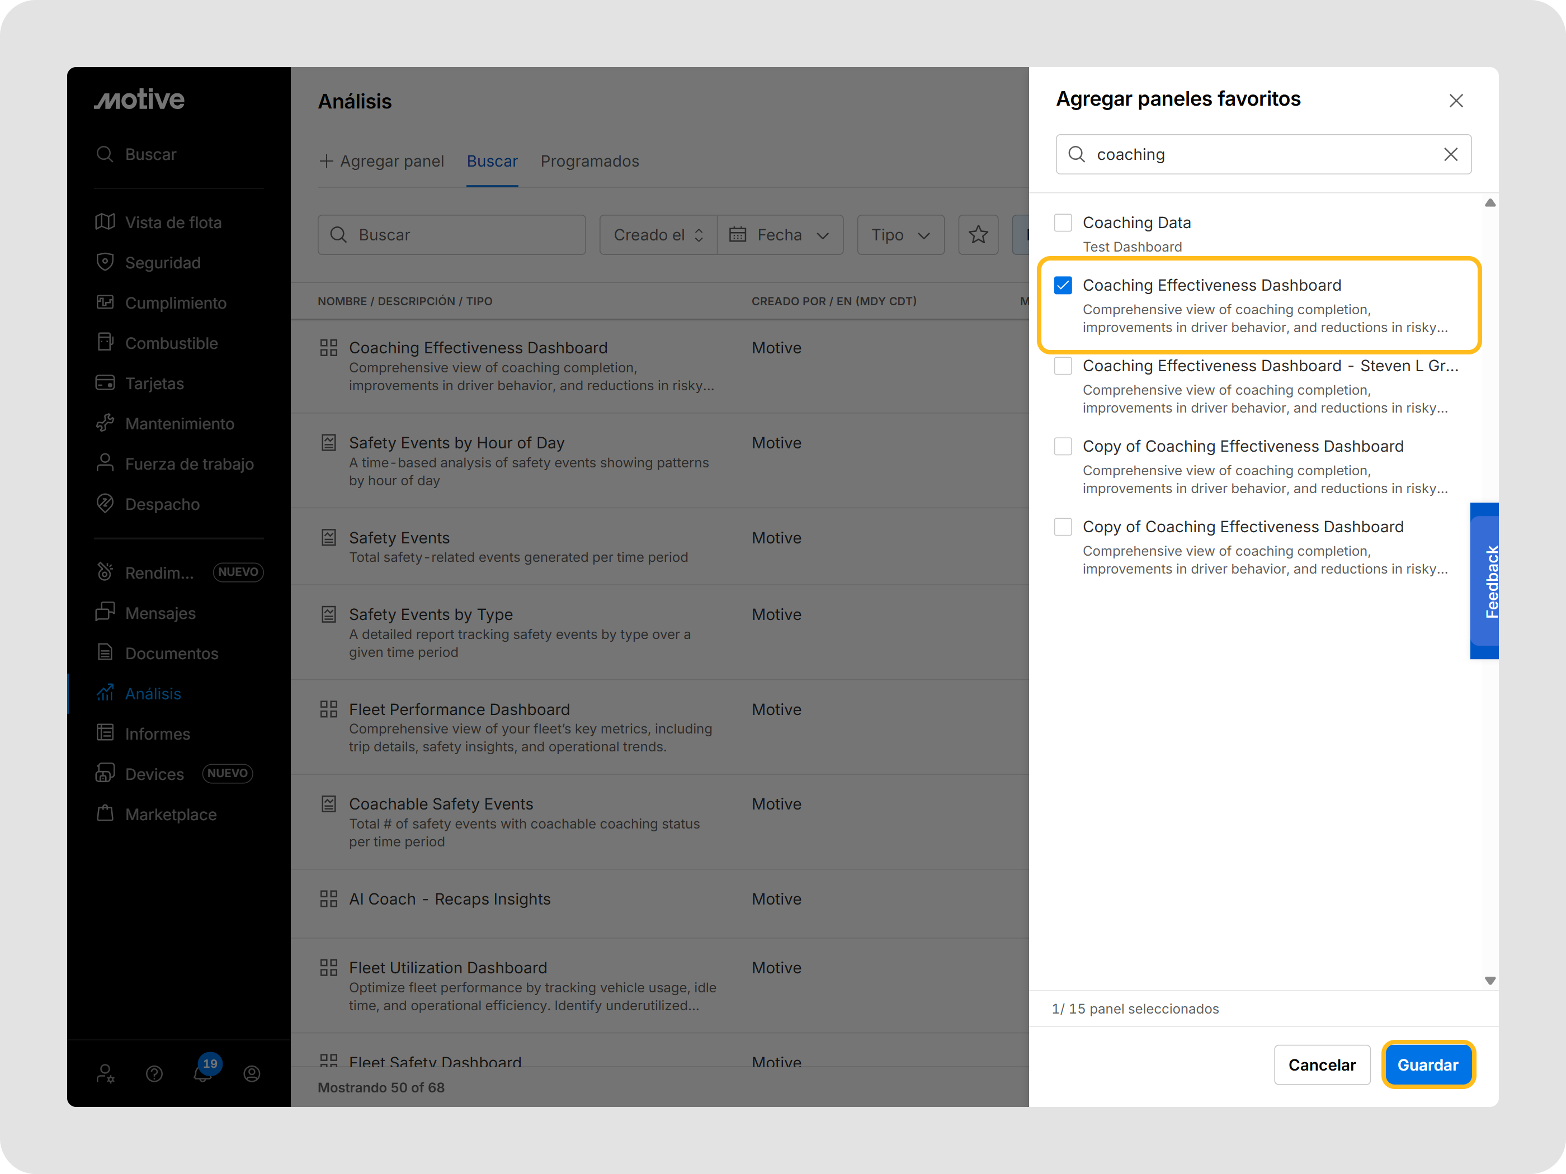The height and width of the screenshot is (1174, 1566).
Task: Check the first Copy of Coaching Effectiveness Dashboard checkbox
Action: (x=1063, y=446)
